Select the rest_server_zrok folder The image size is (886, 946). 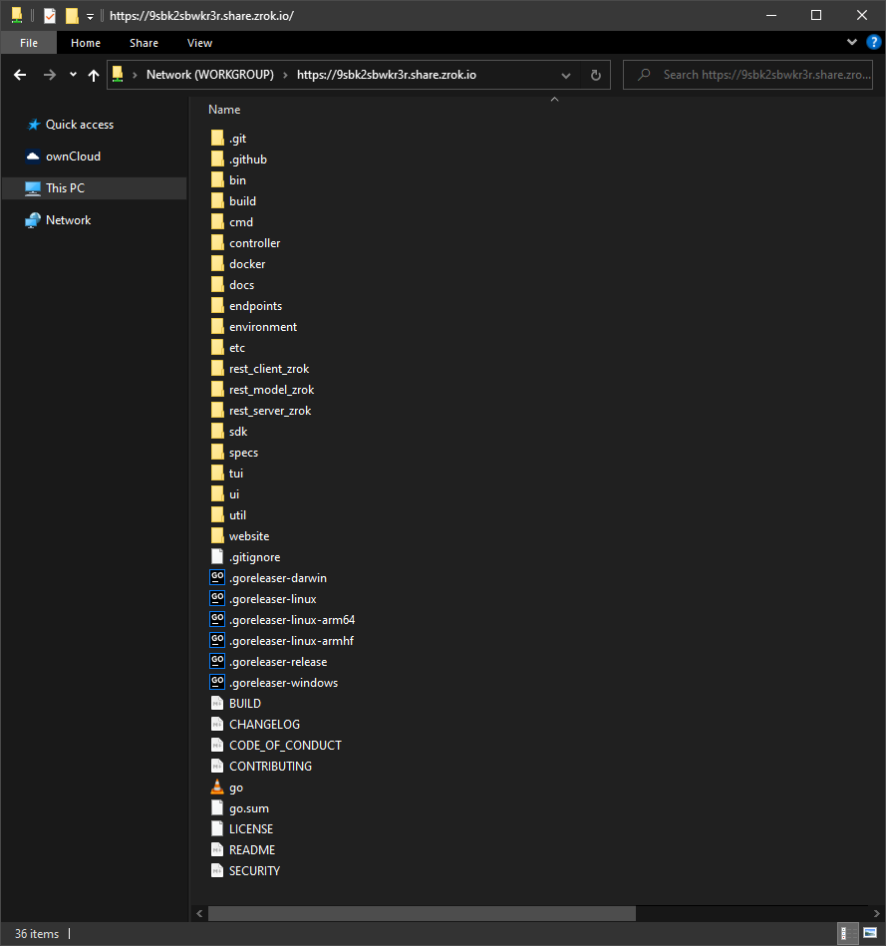(260, 411)
